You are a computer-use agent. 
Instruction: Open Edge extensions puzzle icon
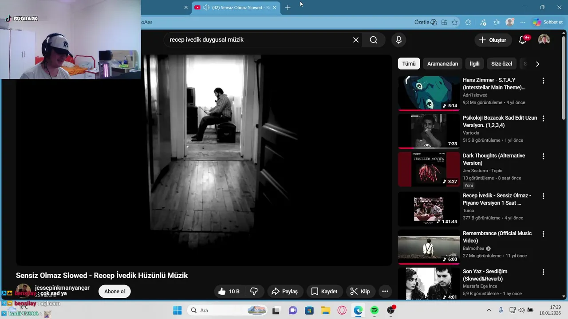pyautogui.click(x=468, y=22)
